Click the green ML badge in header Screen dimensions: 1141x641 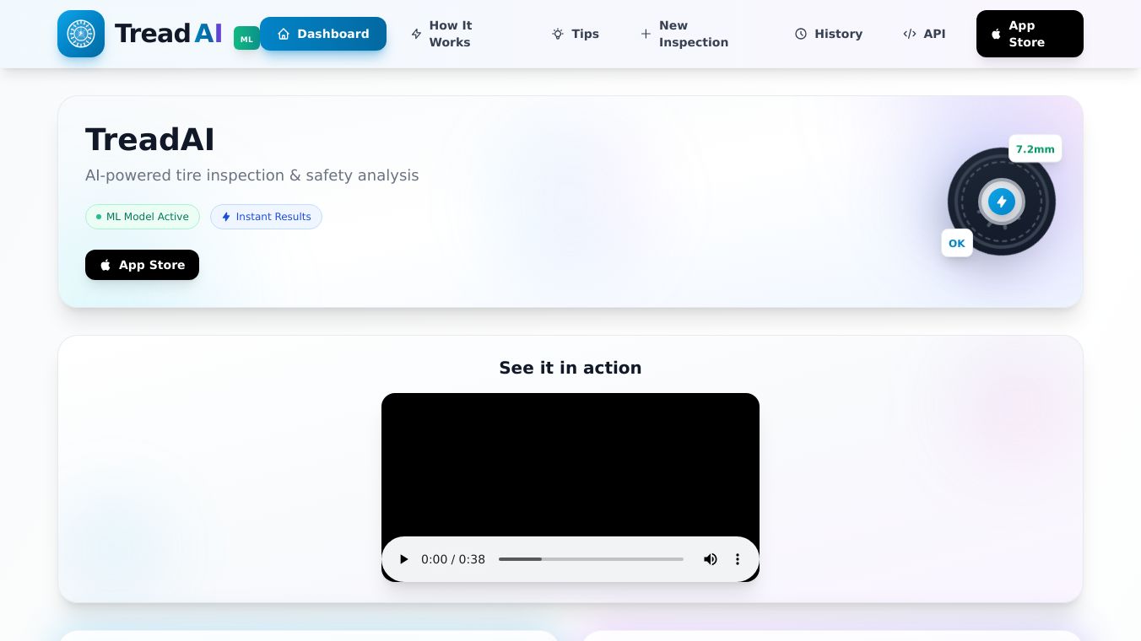coord(246,39)
